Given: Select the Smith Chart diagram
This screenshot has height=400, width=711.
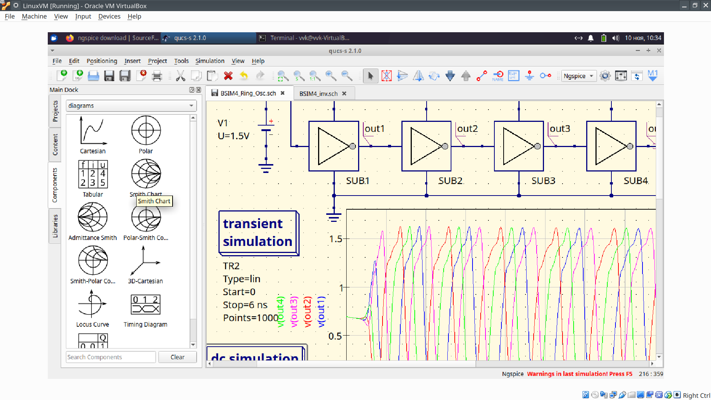Looking at the screenshot, I should [x=146, y=173].
